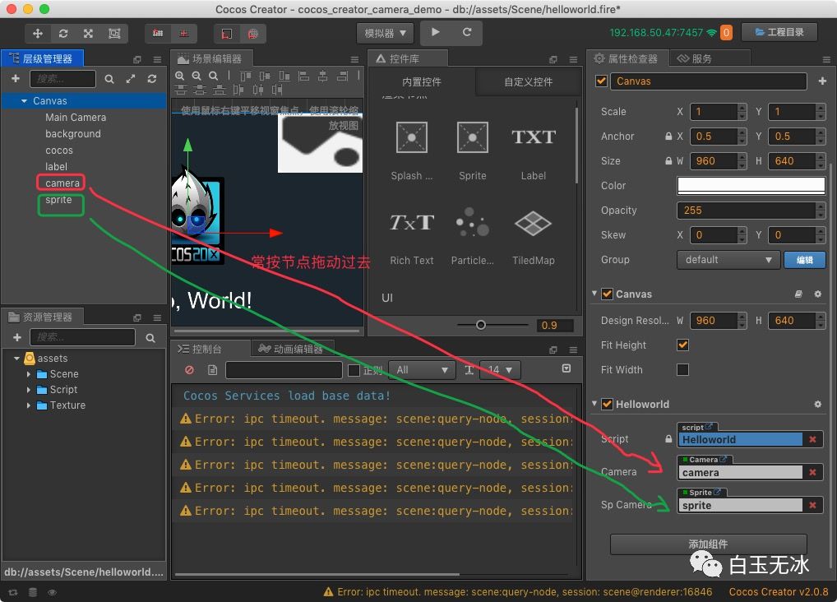Open the simulator (模拟器) dropdown

(385, 33)
